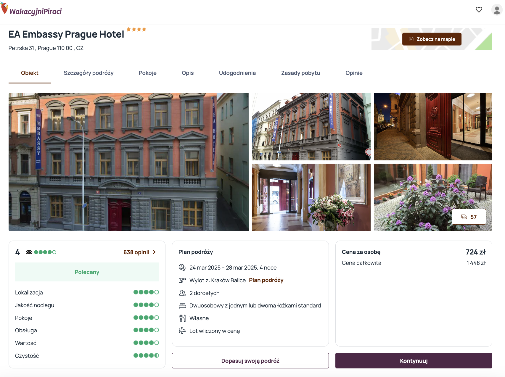This screenshot has height=377, width=505.
Task: Open the Udogodnienia tab
Action: 237,73
